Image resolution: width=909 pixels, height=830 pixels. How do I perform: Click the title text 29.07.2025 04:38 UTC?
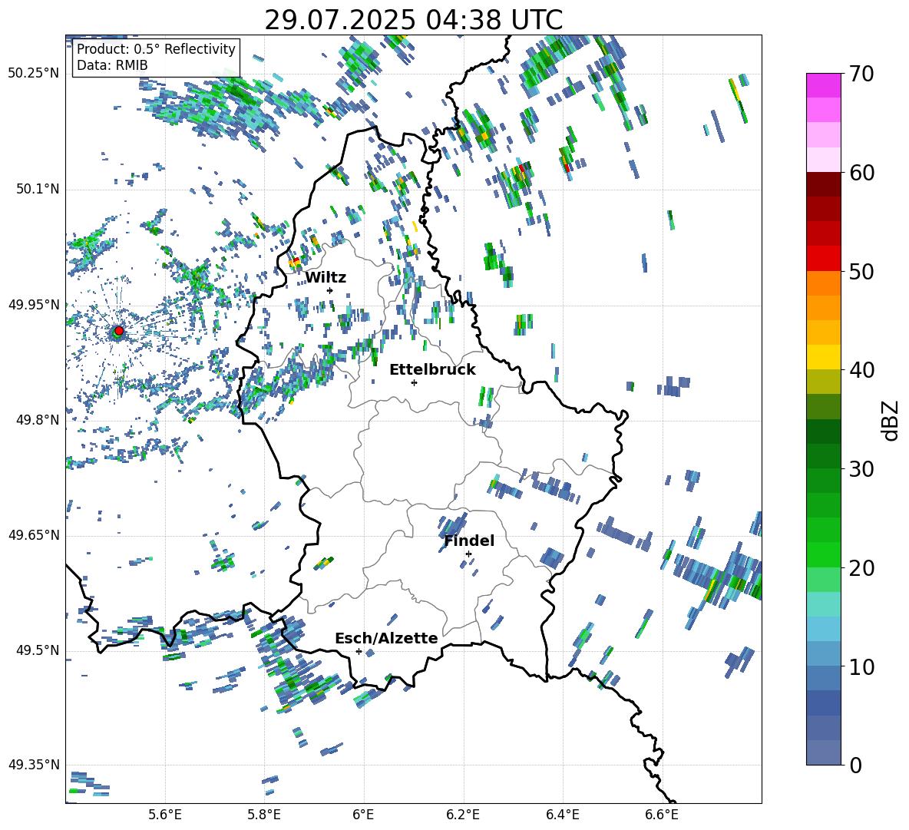(413, 20)
